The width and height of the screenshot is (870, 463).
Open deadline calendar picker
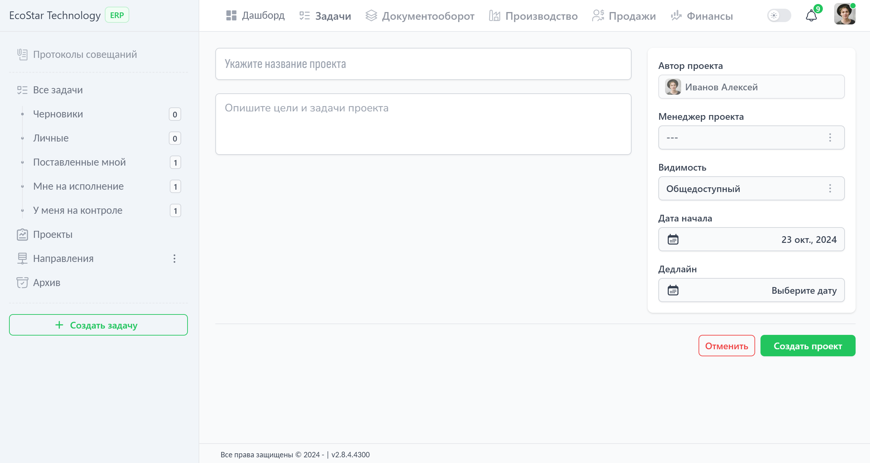tap(673, 290)
